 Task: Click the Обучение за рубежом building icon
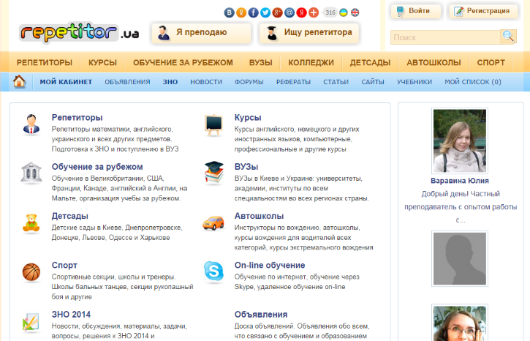tap(31, 172)
